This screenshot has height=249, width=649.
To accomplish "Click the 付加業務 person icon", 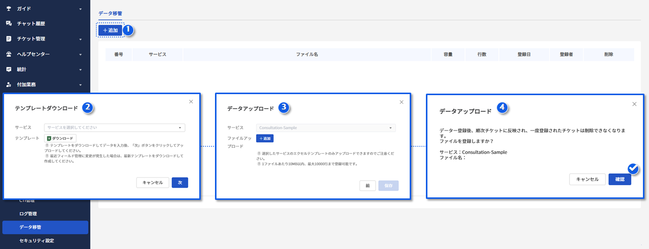I will (9, 85).
